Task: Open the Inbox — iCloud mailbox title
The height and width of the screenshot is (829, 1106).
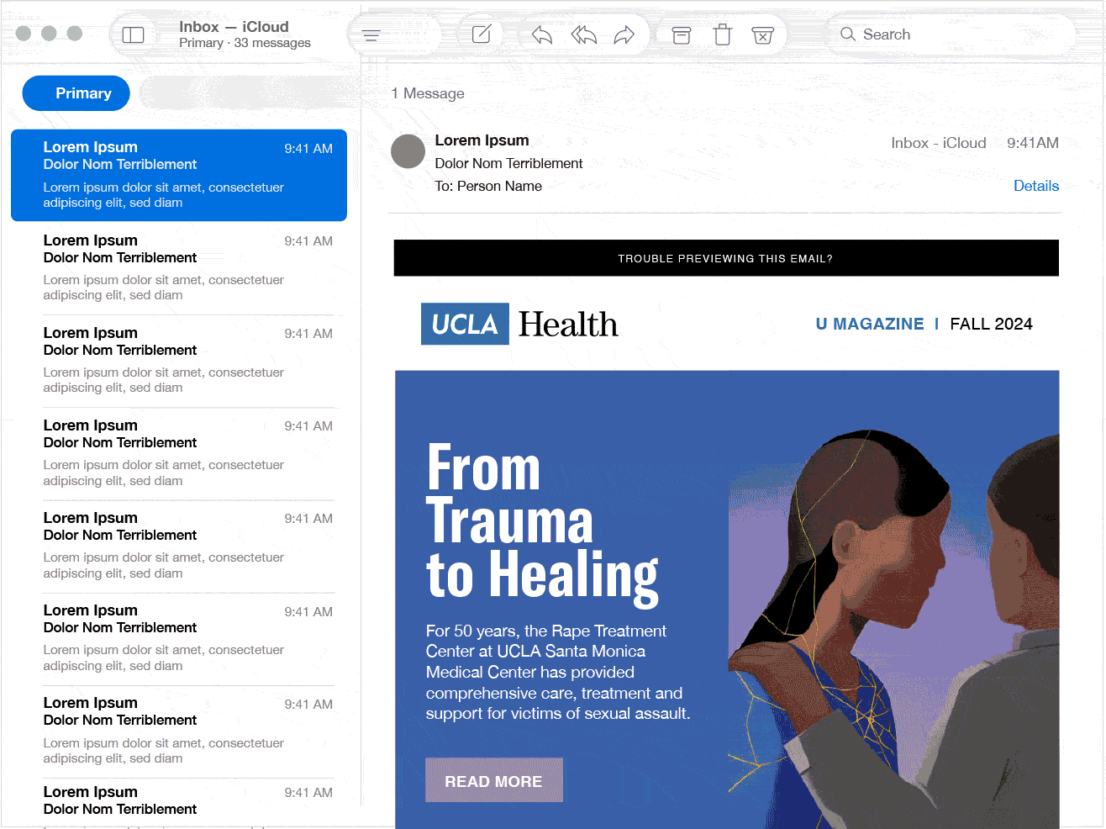Action: 234,26
